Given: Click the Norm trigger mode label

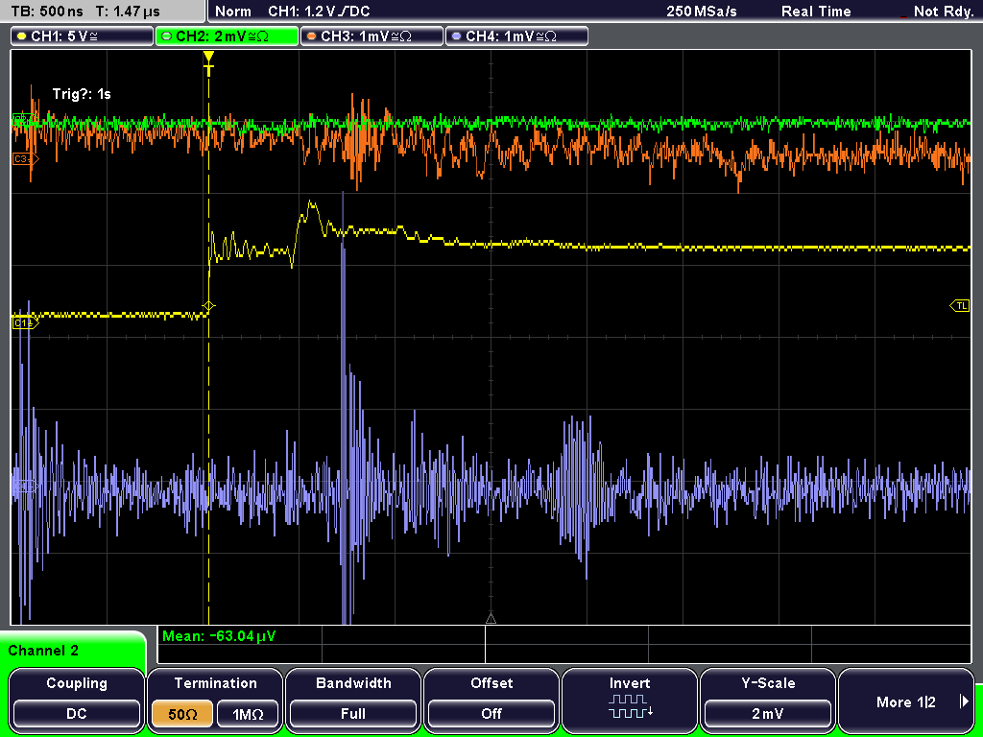Looking at the screenshot, I should point(233,12).
